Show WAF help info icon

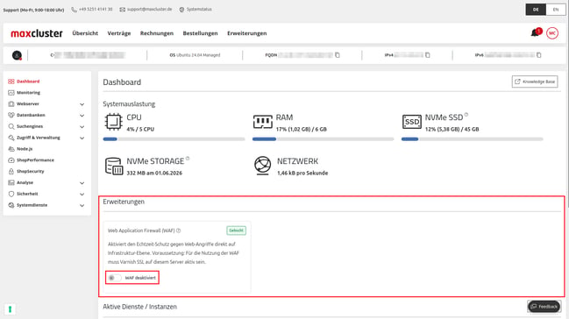pyautogui.click(x=179, y=230)
